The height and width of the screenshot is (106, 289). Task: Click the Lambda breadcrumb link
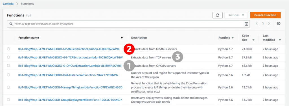point(8,4)
